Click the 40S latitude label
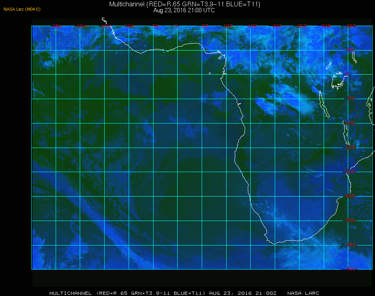Screen dimensions: 375x296 (x=351, y=269)
